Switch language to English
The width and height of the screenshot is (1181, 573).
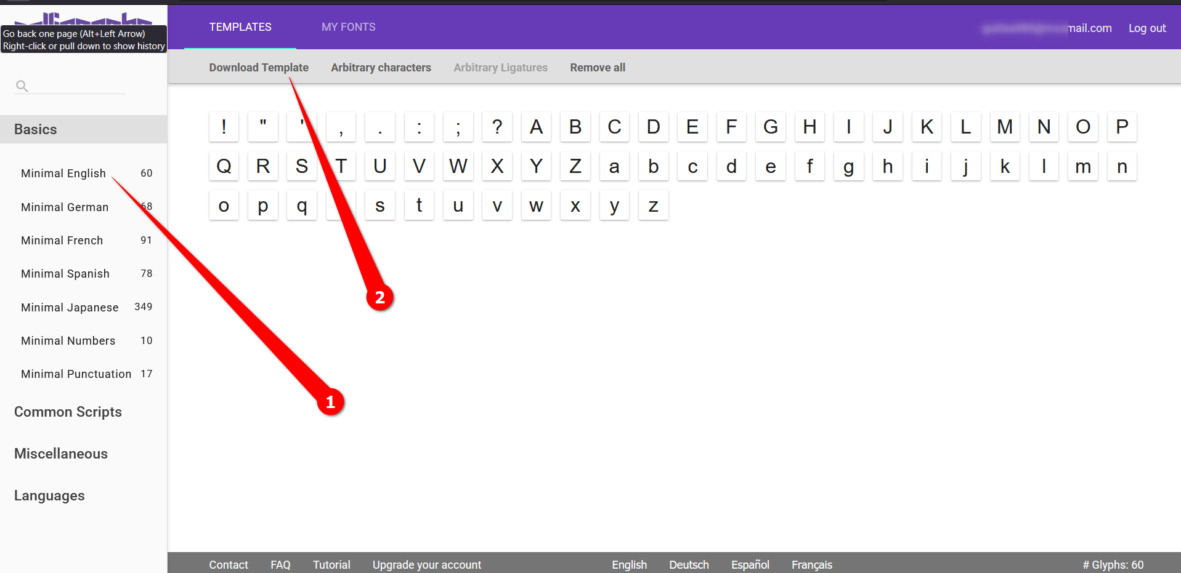[629, 565]
